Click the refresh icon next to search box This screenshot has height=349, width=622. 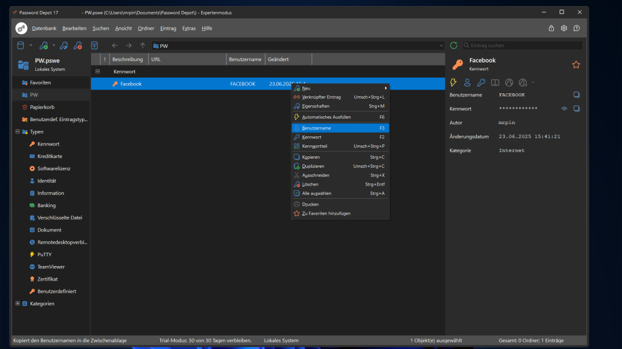pyautogui.click(x=453, y=45)
